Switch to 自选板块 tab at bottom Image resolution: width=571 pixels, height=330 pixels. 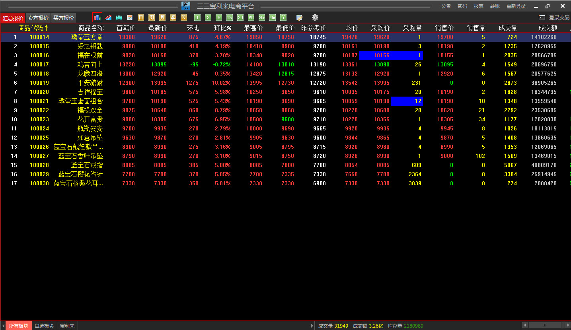44,326
